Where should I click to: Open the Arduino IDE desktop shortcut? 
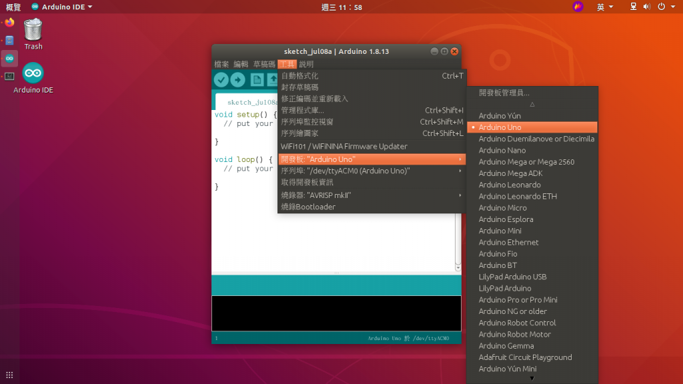[x=33, y=78]
